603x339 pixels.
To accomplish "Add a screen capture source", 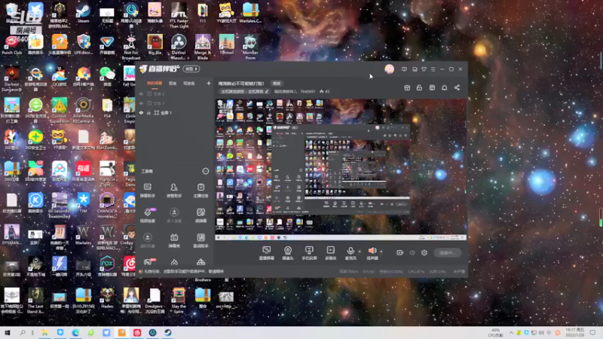I will coord(267,253).
